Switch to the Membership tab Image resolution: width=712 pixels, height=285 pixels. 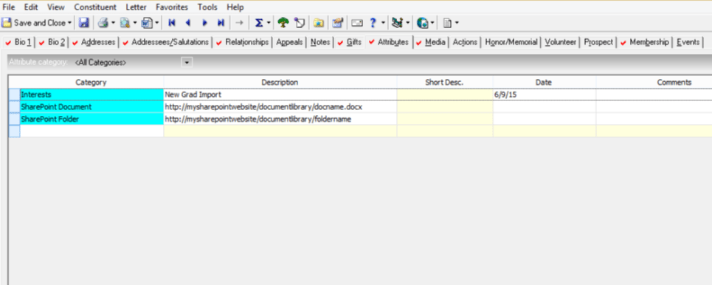[x=645, y=42]
